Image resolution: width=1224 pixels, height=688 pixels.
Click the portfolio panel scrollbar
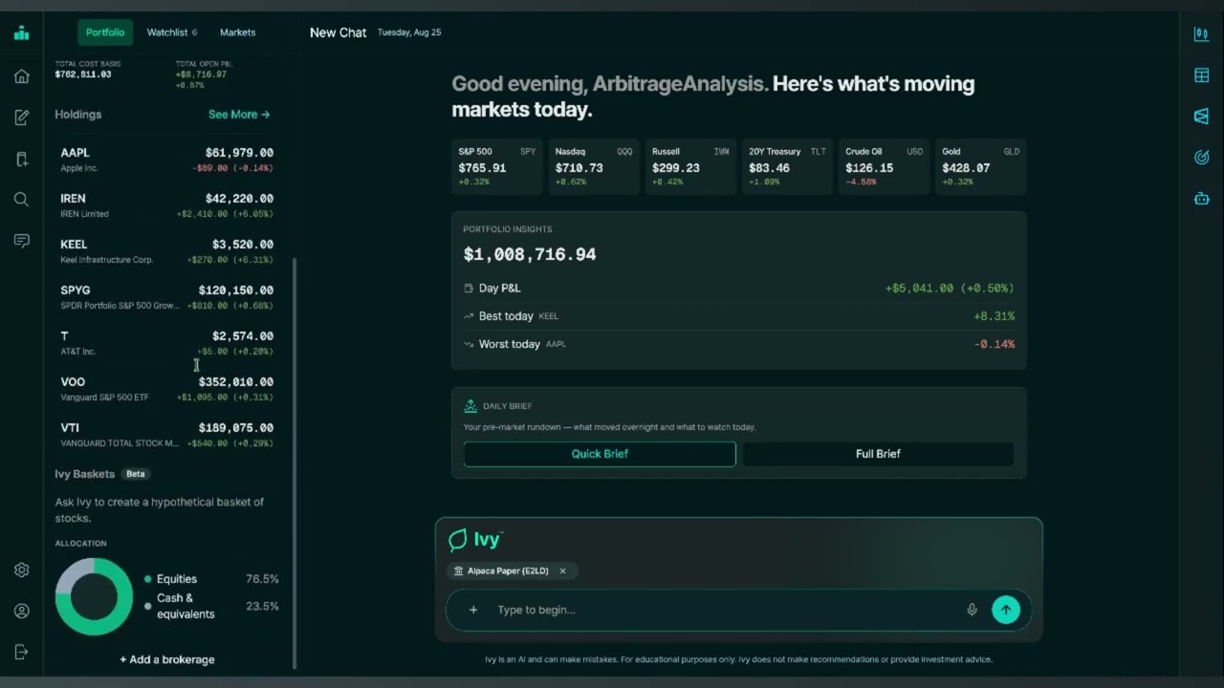coord(295,463)
